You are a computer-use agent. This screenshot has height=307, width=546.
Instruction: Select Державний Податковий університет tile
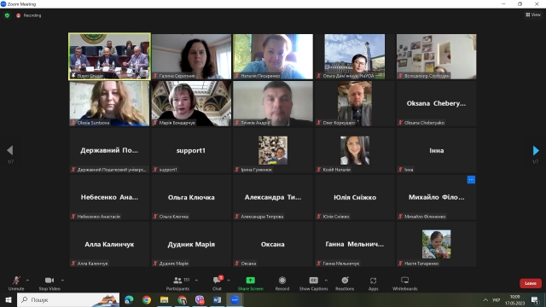coord(110,150)
